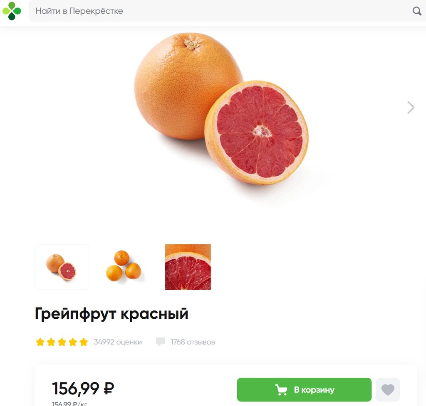Open the '1768 отзывов' reviews link

pos(193,342)
